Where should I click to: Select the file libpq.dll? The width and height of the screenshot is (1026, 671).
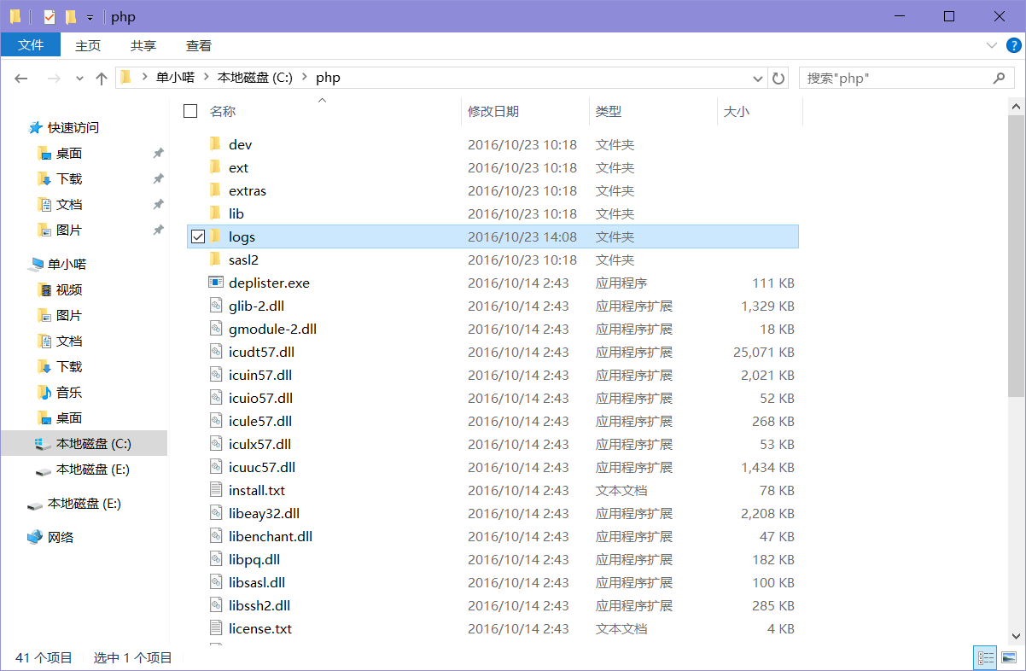254,559
